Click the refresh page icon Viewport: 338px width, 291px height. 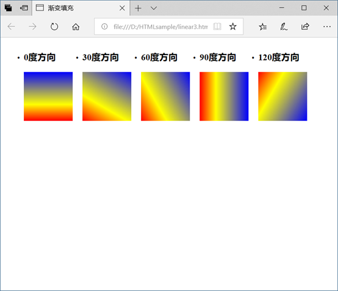pyautogui.click(x=54, y=27)
